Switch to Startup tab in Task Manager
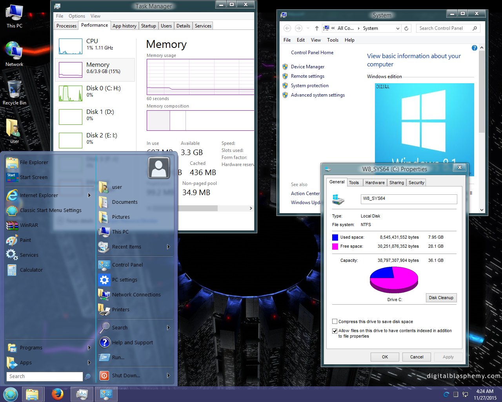 click(149, 26)
